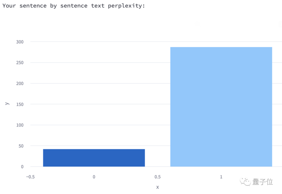The image size is (282, 194).
Task: Select the 250 y-axis tick label
Action: click(20, 63)
